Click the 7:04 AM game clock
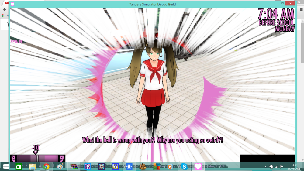Viewport: 304px width, 171px height. (x=276, y=14)
